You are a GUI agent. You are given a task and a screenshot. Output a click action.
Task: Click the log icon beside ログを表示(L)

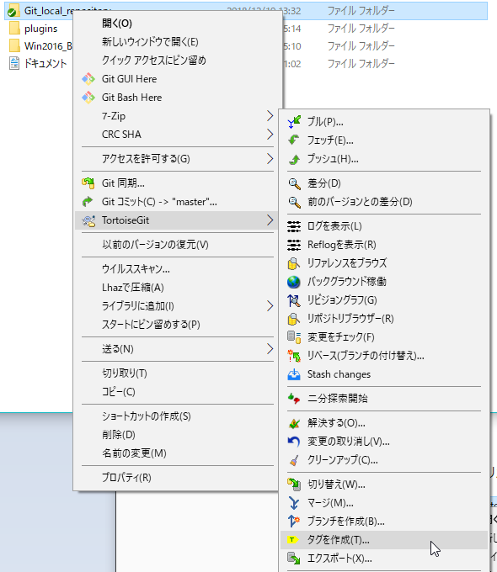point(294,226)
